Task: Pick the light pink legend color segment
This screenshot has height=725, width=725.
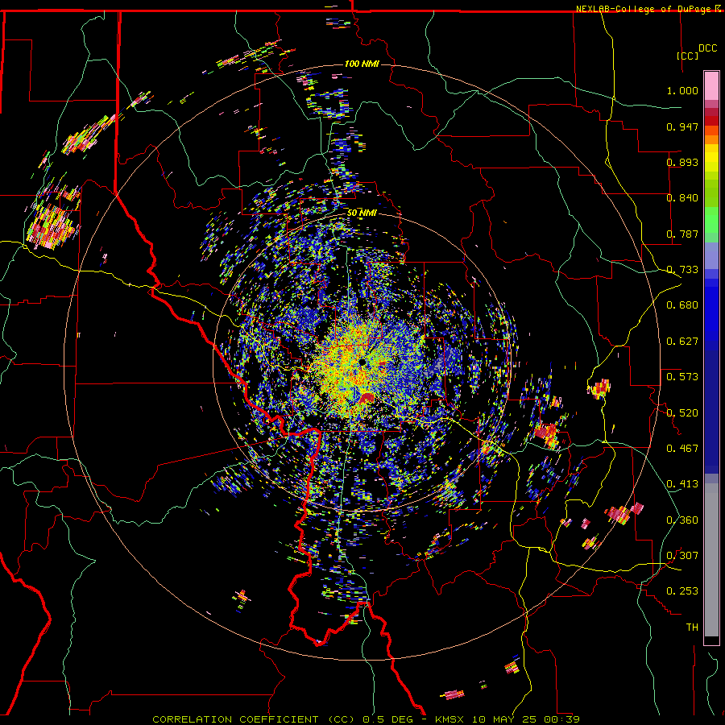Action: coord(711,85)
